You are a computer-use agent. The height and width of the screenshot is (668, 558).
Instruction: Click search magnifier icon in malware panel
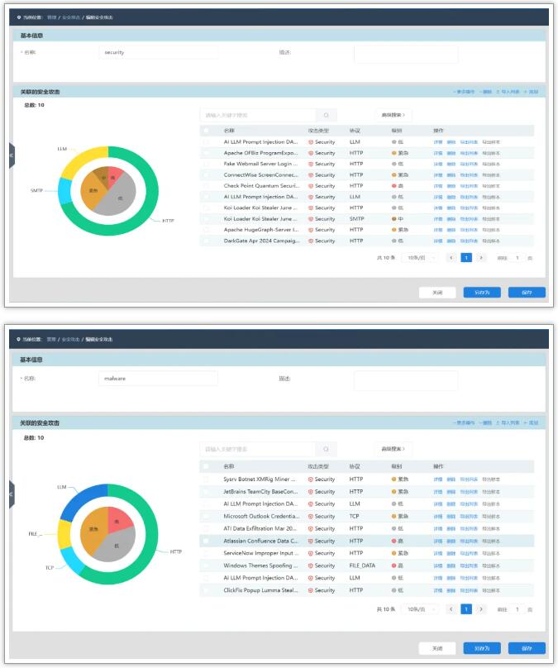click(x=327, y=449)
